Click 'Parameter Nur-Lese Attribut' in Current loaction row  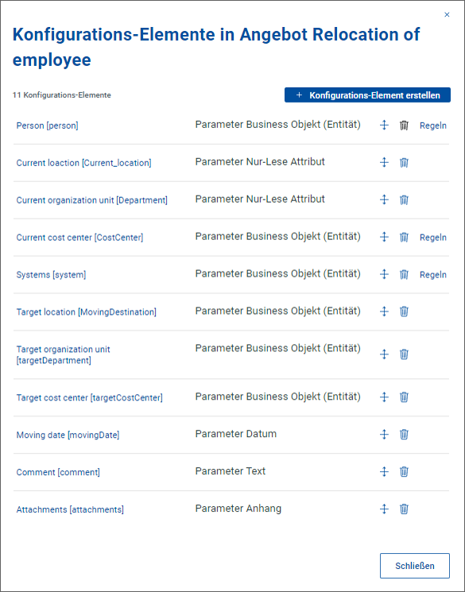point(260,161)
